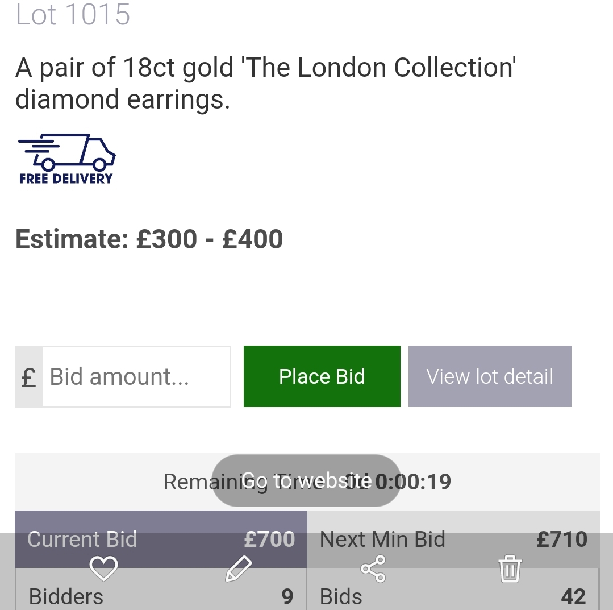The height and width of the screenshot is (610, 613).
Task: Open View lot detail
Action: pos(490,376)
